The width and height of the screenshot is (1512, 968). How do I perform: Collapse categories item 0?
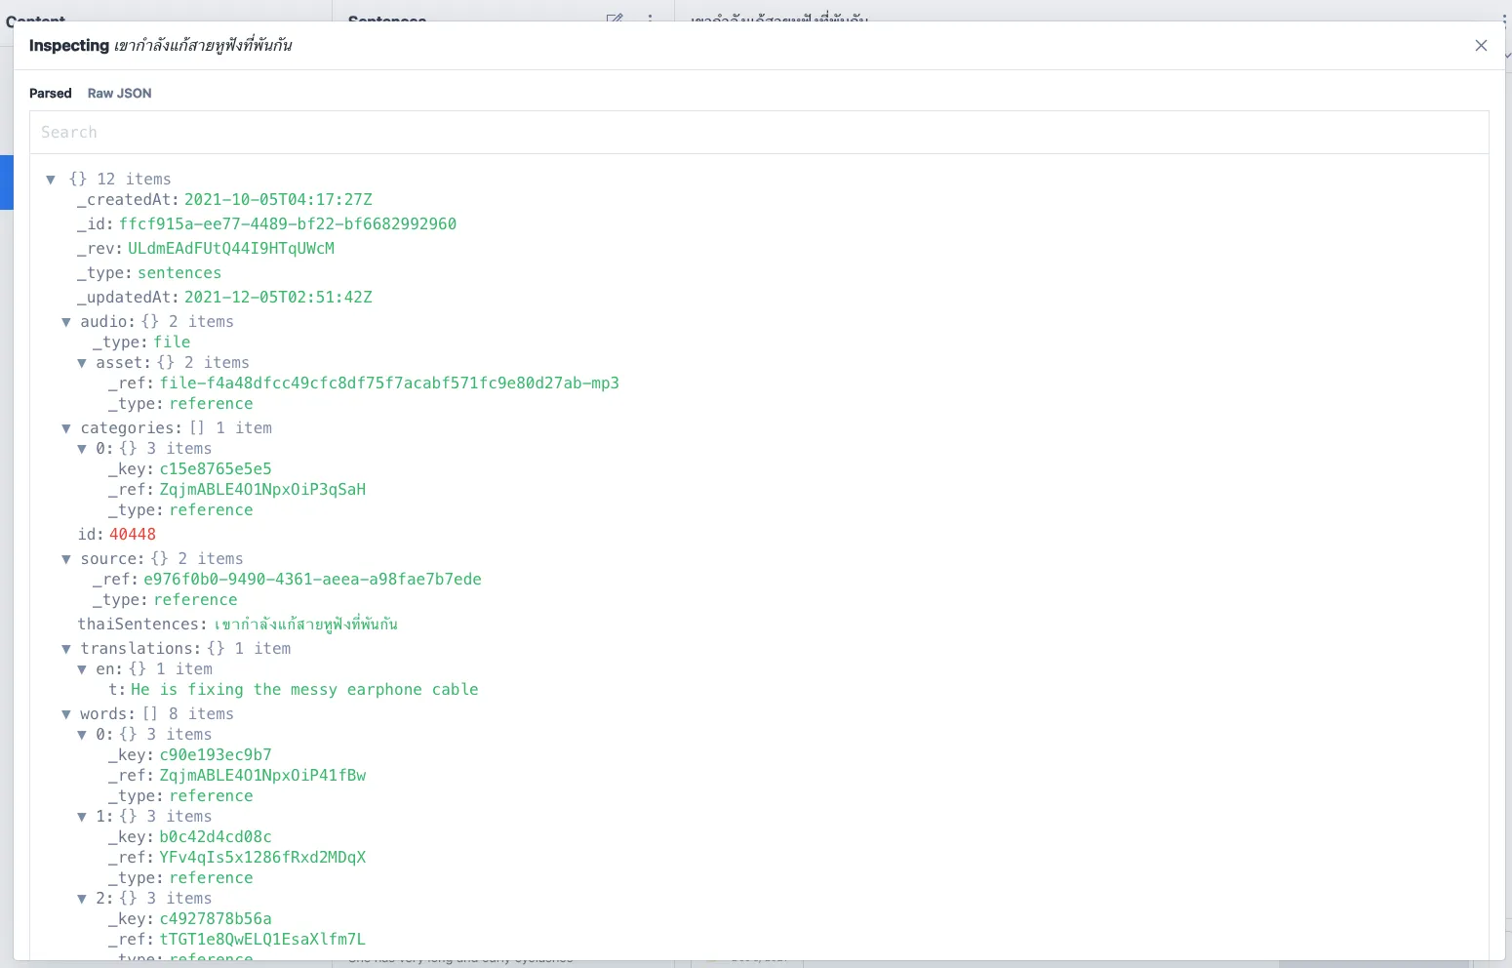pyautogui.click(x=82, y=449)
